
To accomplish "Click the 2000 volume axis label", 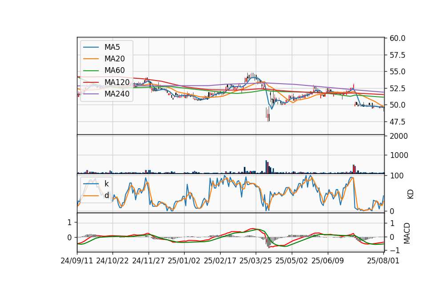I will tap(399, 136).
